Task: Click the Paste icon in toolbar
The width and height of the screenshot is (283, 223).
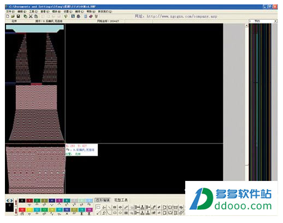Action: [x=36, y=16]
